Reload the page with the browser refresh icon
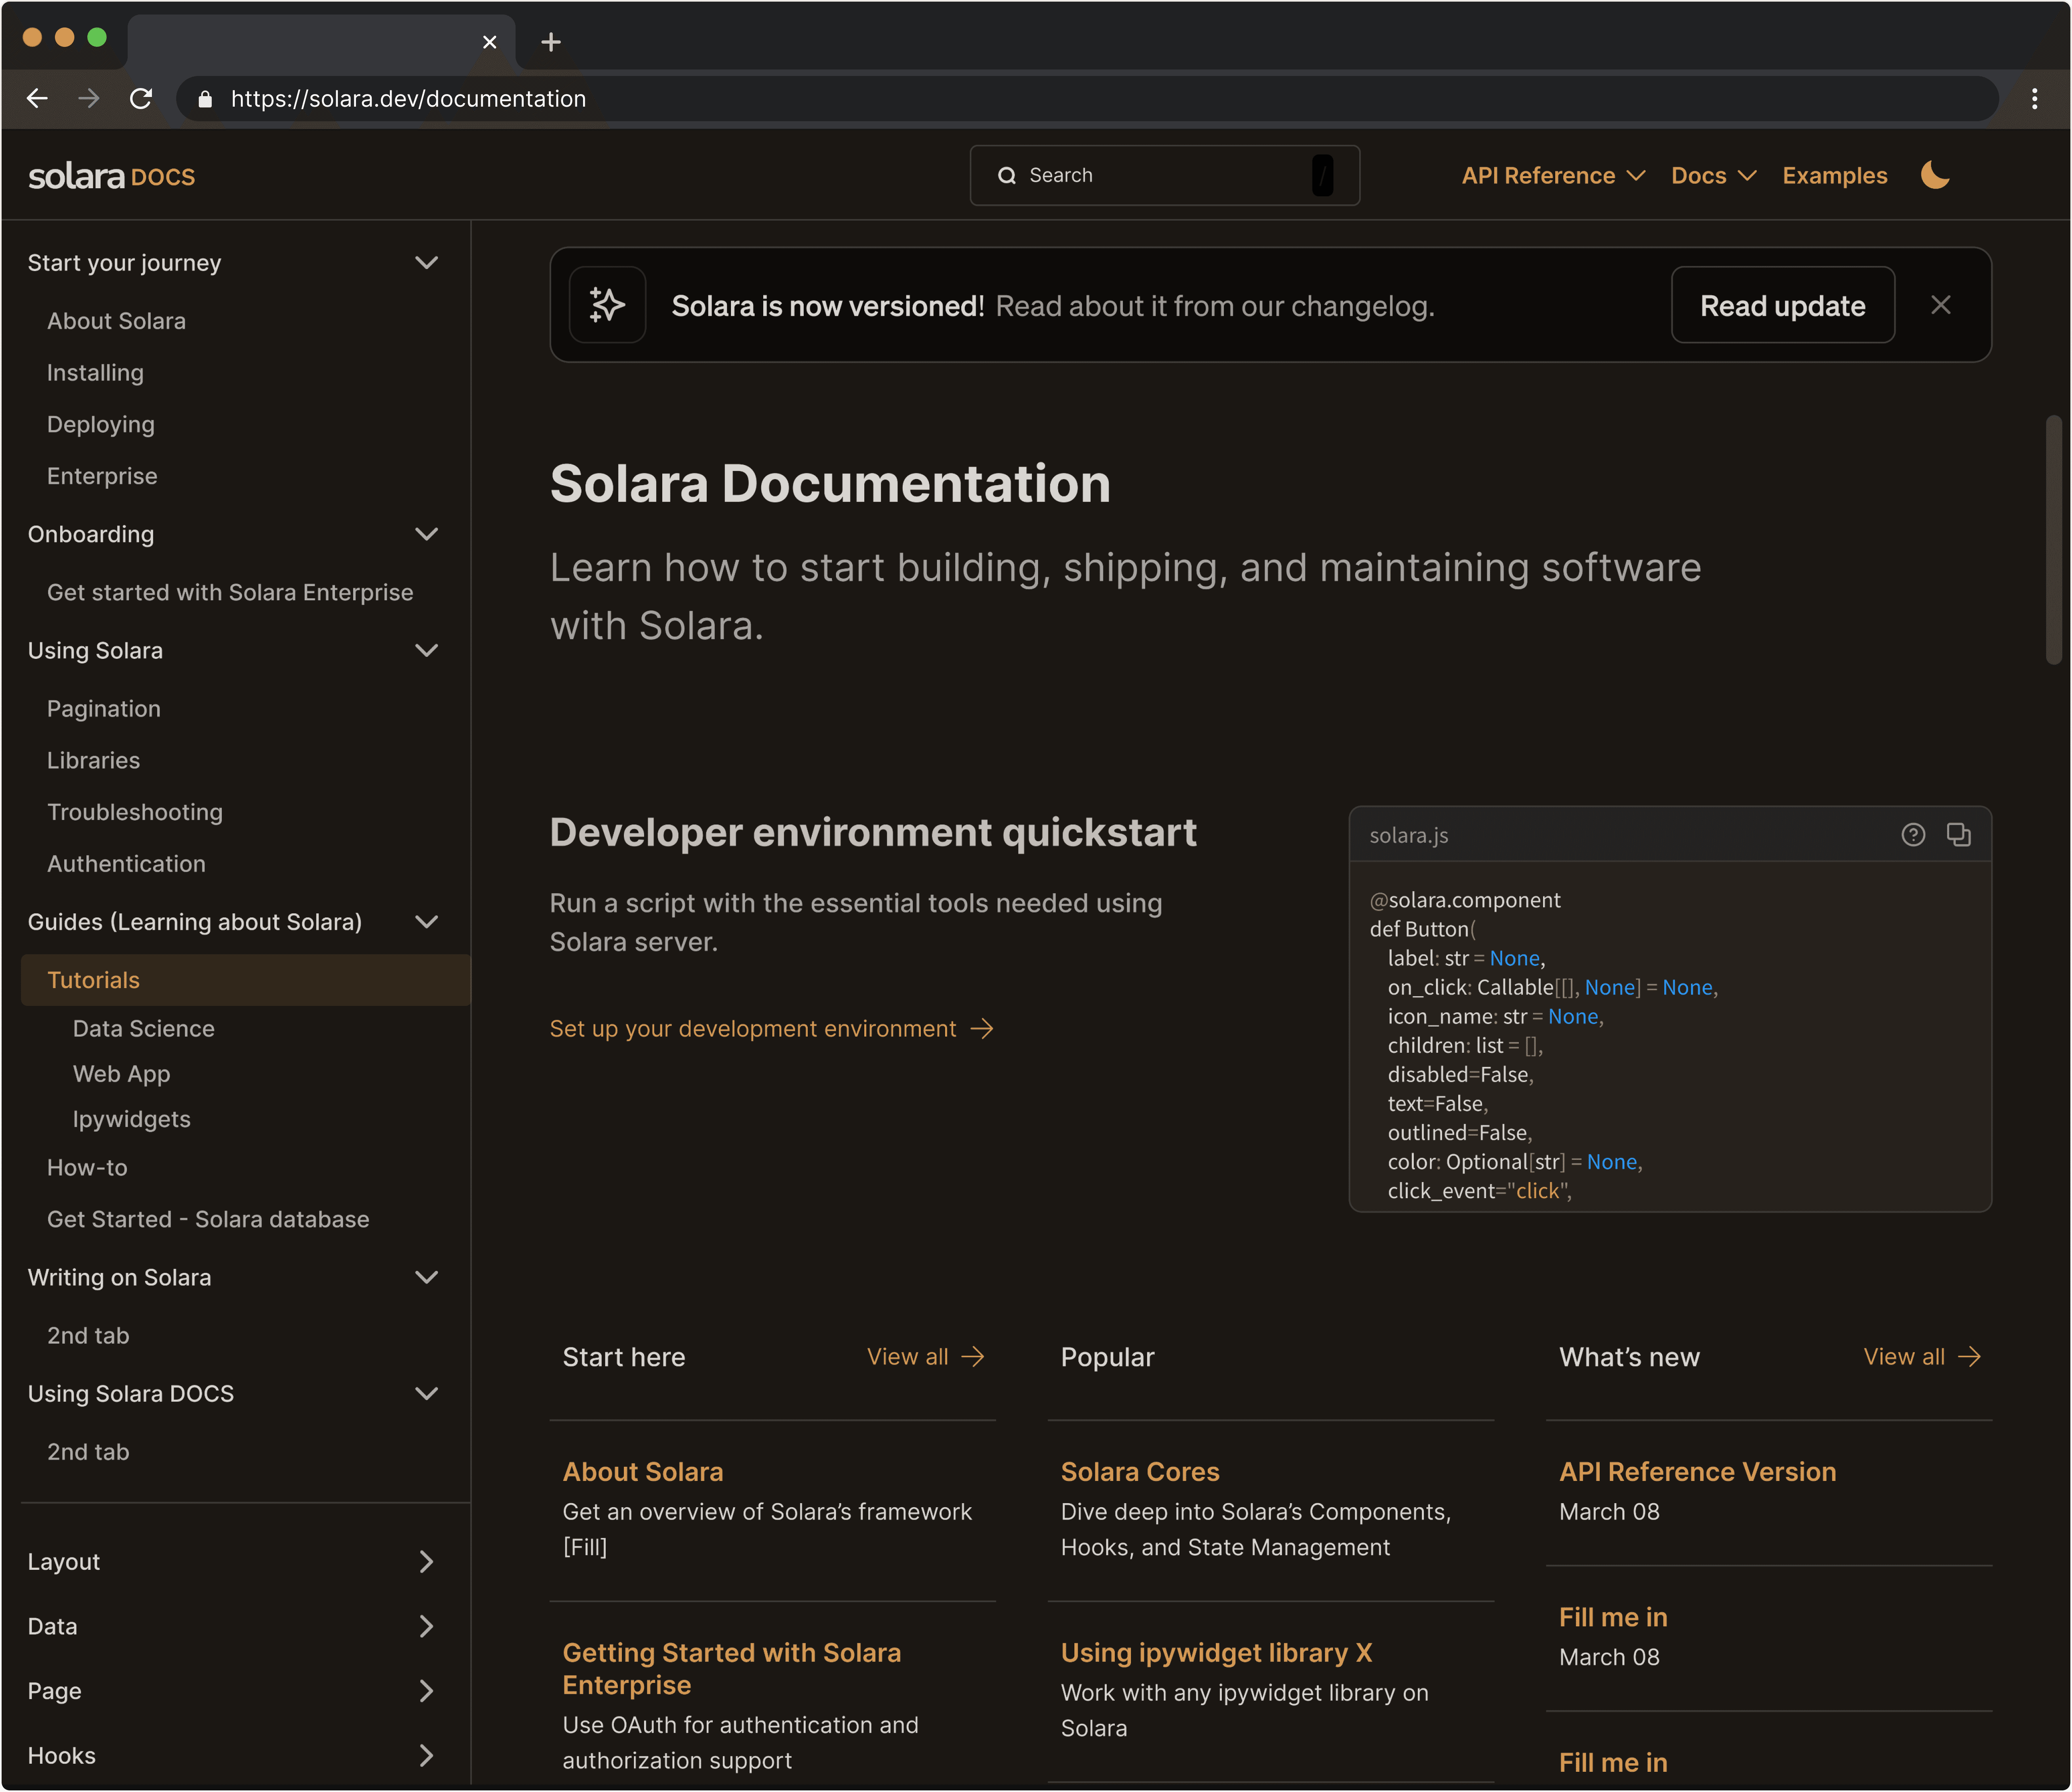2072x1792 pixels. click(141, 98)
